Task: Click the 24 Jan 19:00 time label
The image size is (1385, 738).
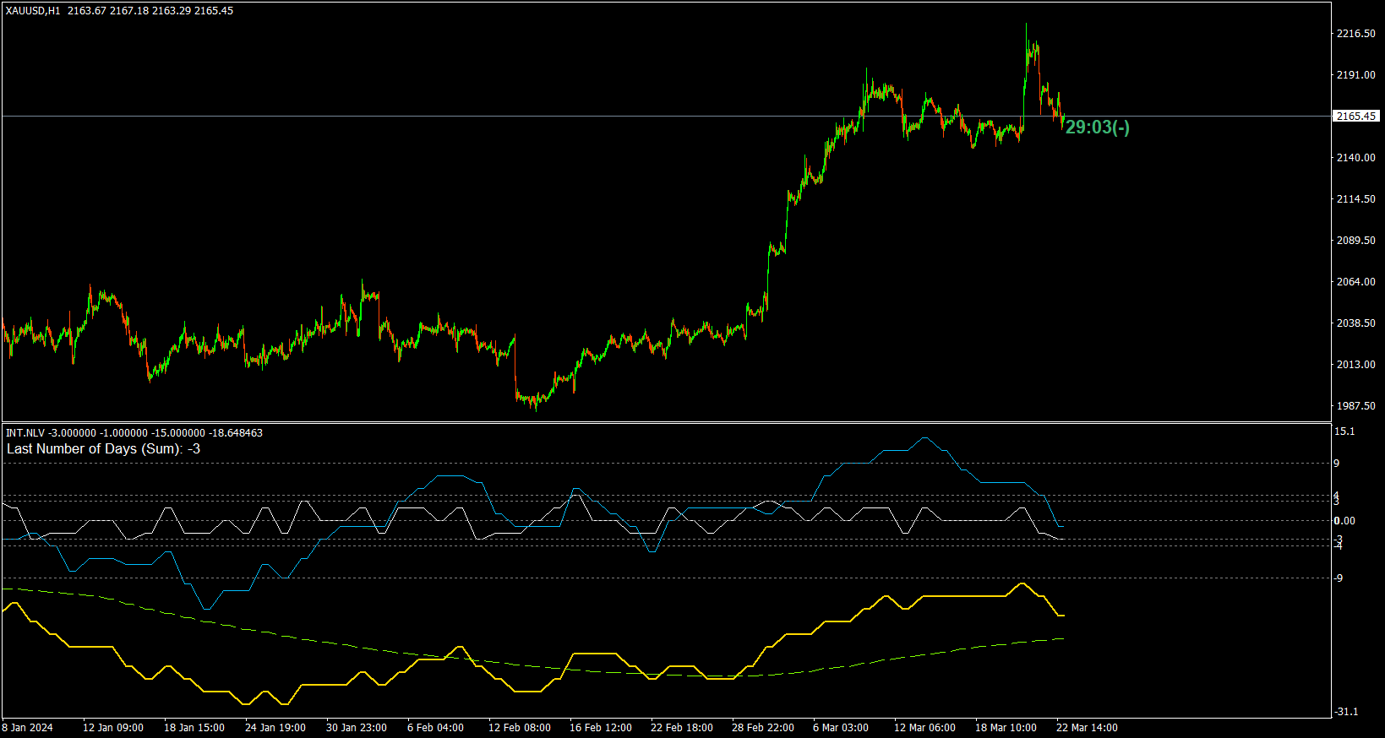Action: pyautogui.click(x=275, y=728)
